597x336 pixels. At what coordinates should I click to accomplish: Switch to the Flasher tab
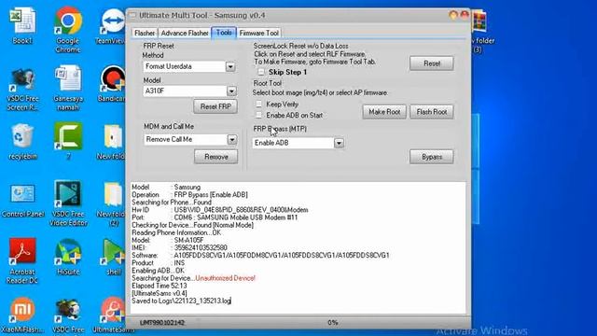click(145, 34)
